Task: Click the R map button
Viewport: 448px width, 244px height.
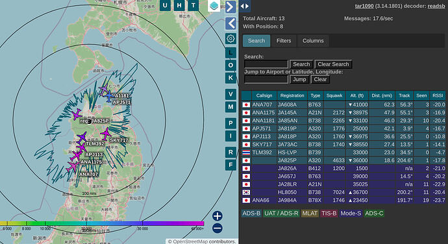Action: (x=230, y=152)
